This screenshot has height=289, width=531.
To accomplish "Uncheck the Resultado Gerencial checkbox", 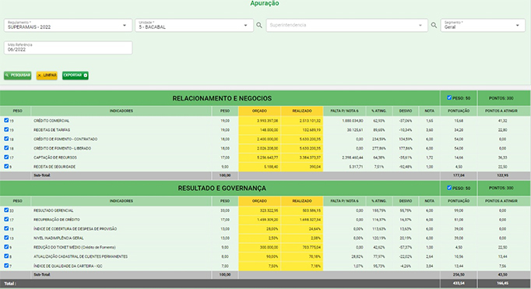I will point(6,210).
